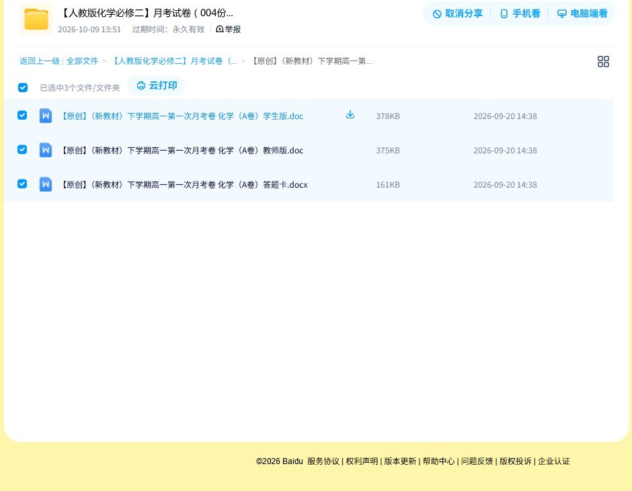Open the 答题卡.docx file name
632x491 pixels.
pyautogui.click(x=184, y=184)
